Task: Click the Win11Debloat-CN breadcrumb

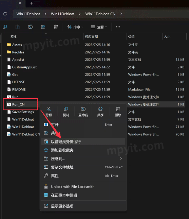Action: point(100,14)
